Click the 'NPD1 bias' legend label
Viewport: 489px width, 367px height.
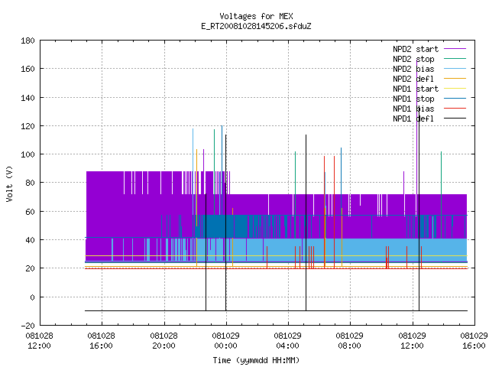pyautogui.click(x=413, y=109)
